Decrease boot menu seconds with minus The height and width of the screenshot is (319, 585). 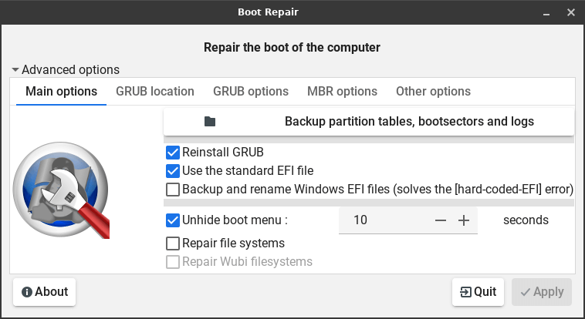441,220
